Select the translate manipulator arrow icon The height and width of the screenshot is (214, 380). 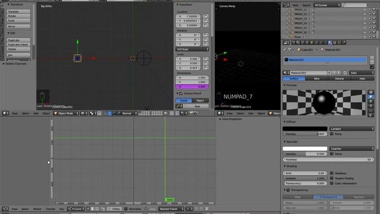click(109, 113)
